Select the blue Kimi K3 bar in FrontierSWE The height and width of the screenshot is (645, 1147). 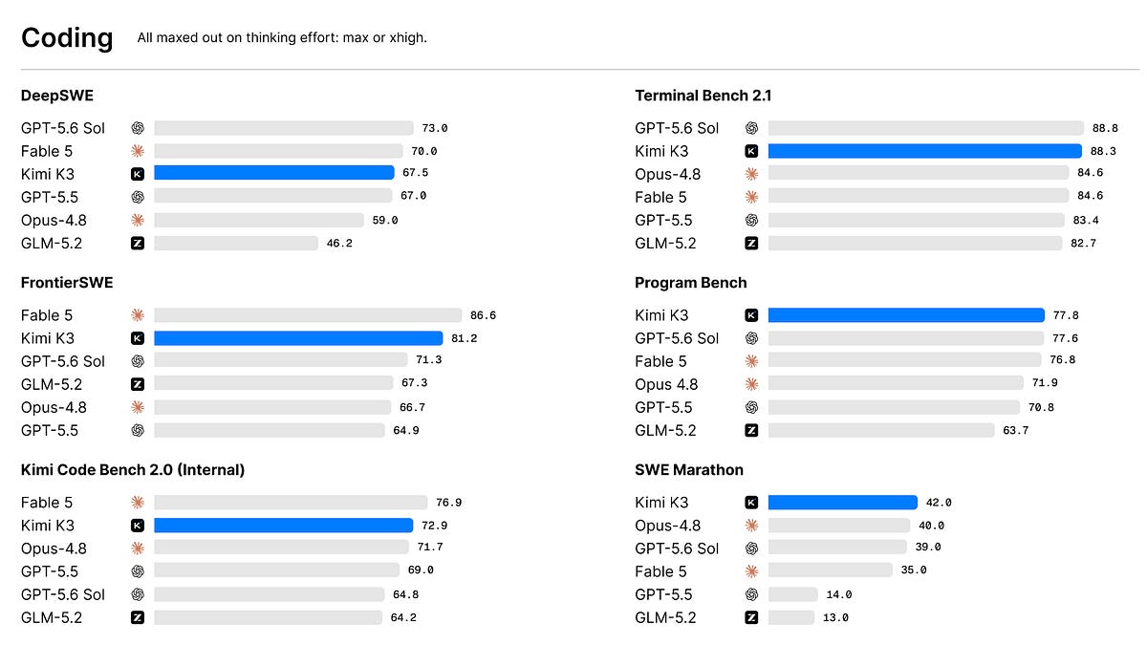pyautogui.click(x=298, y=338)
